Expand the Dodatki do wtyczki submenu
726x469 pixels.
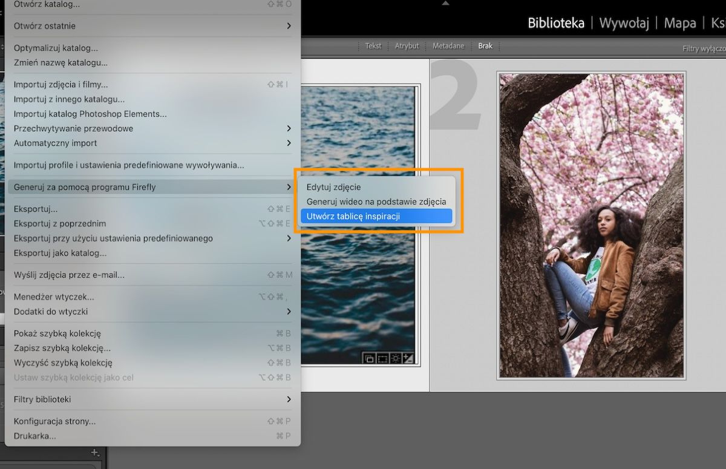coord(152,312)
